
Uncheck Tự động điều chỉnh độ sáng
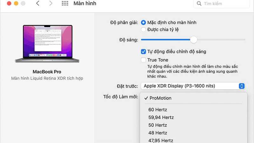click(x=144, y=51)
